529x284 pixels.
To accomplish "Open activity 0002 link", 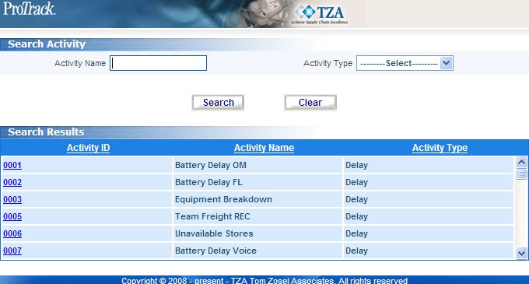I will click(12, 183).
